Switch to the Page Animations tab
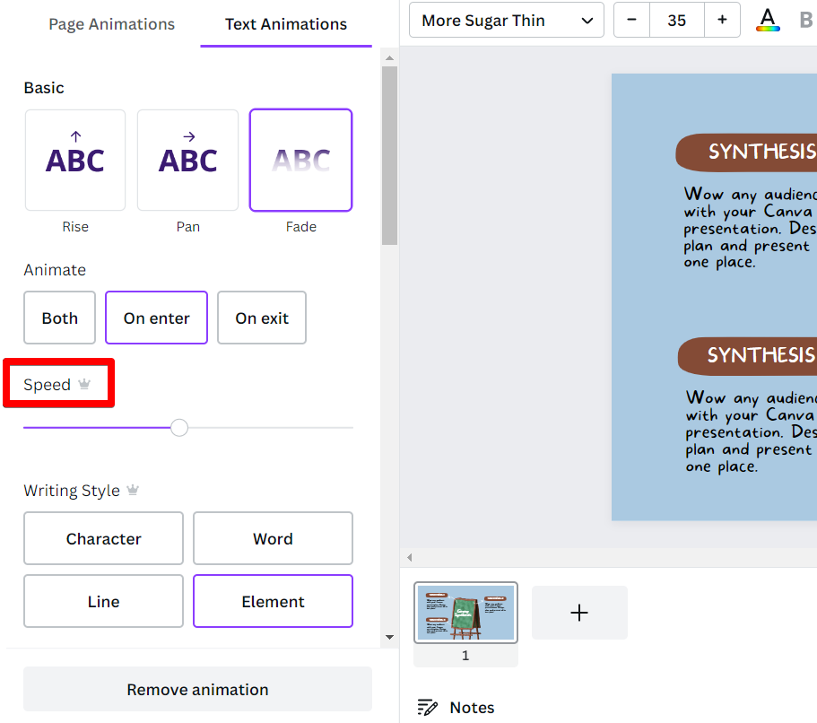 (112, 24)
